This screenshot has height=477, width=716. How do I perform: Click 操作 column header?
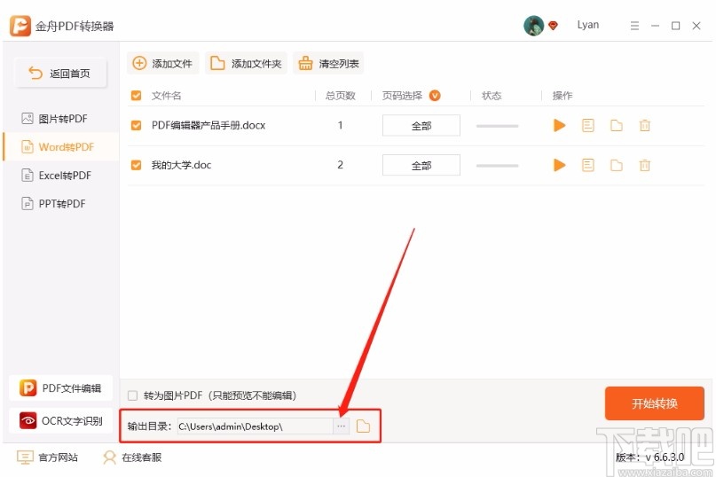click(563, 96)
